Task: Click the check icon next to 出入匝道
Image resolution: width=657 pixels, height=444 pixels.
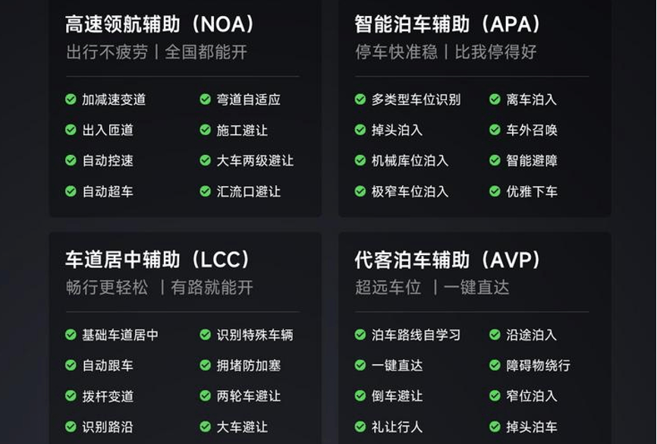Action: [71, 130]
